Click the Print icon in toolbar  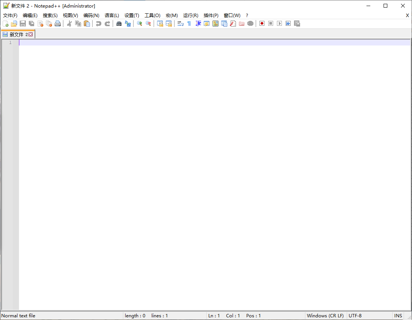(58, 24)
